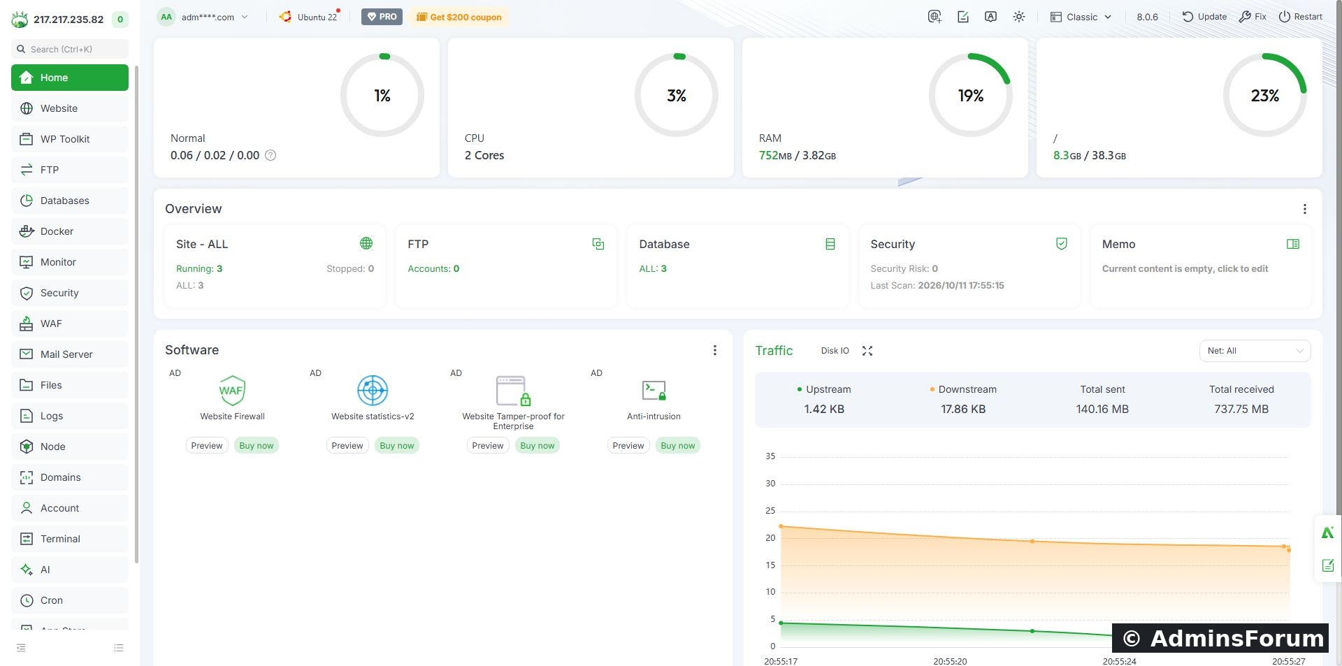
Task: Click the Update button
Action: [1204, 17]
